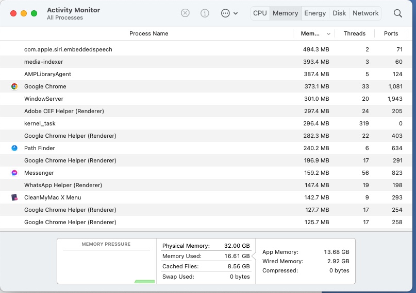Select Adobe CEF Helper (Renderer) process
Viewport: 416px width, 293px height.
(64, 111)
